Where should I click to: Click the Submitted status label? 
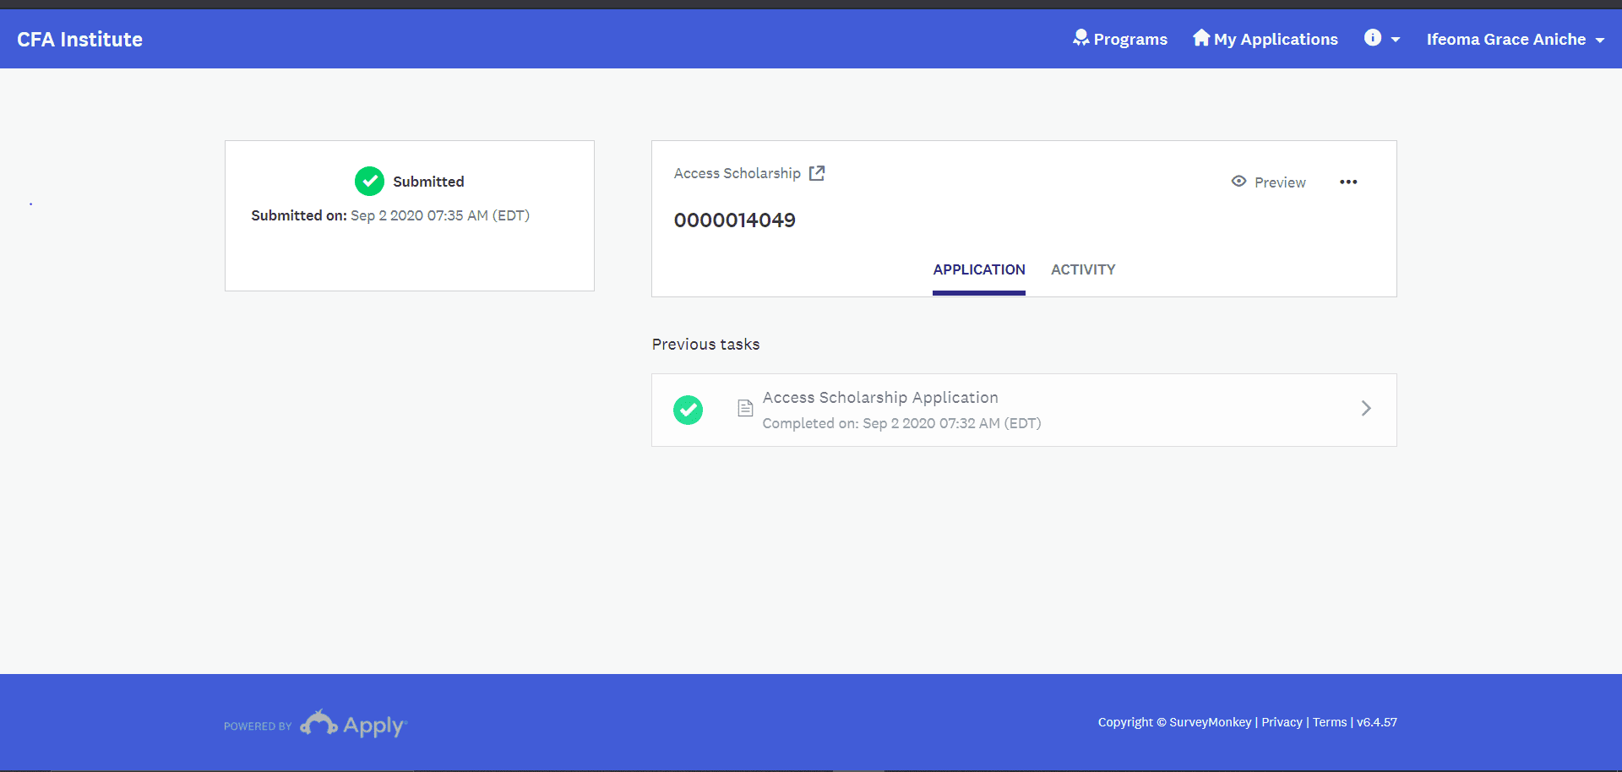[428, 182]
